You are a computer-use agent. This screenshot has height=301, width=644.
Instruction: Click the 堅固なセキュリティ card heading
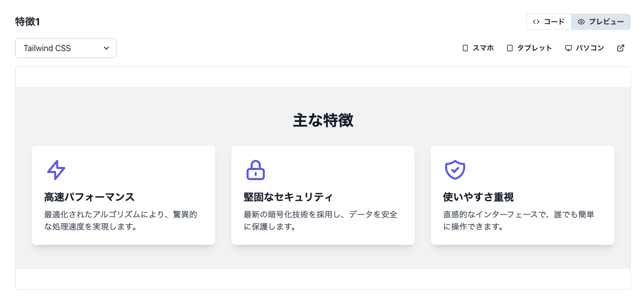[x=289, y=197]
